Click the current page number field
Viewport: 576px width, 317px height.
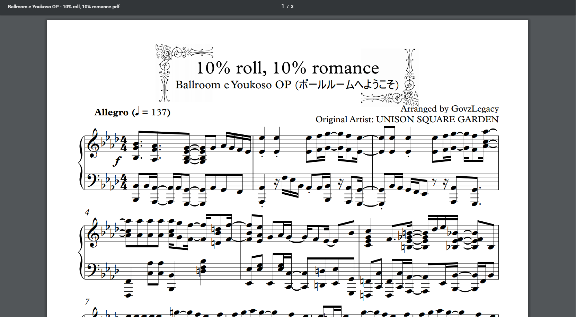tap(283, 6)
